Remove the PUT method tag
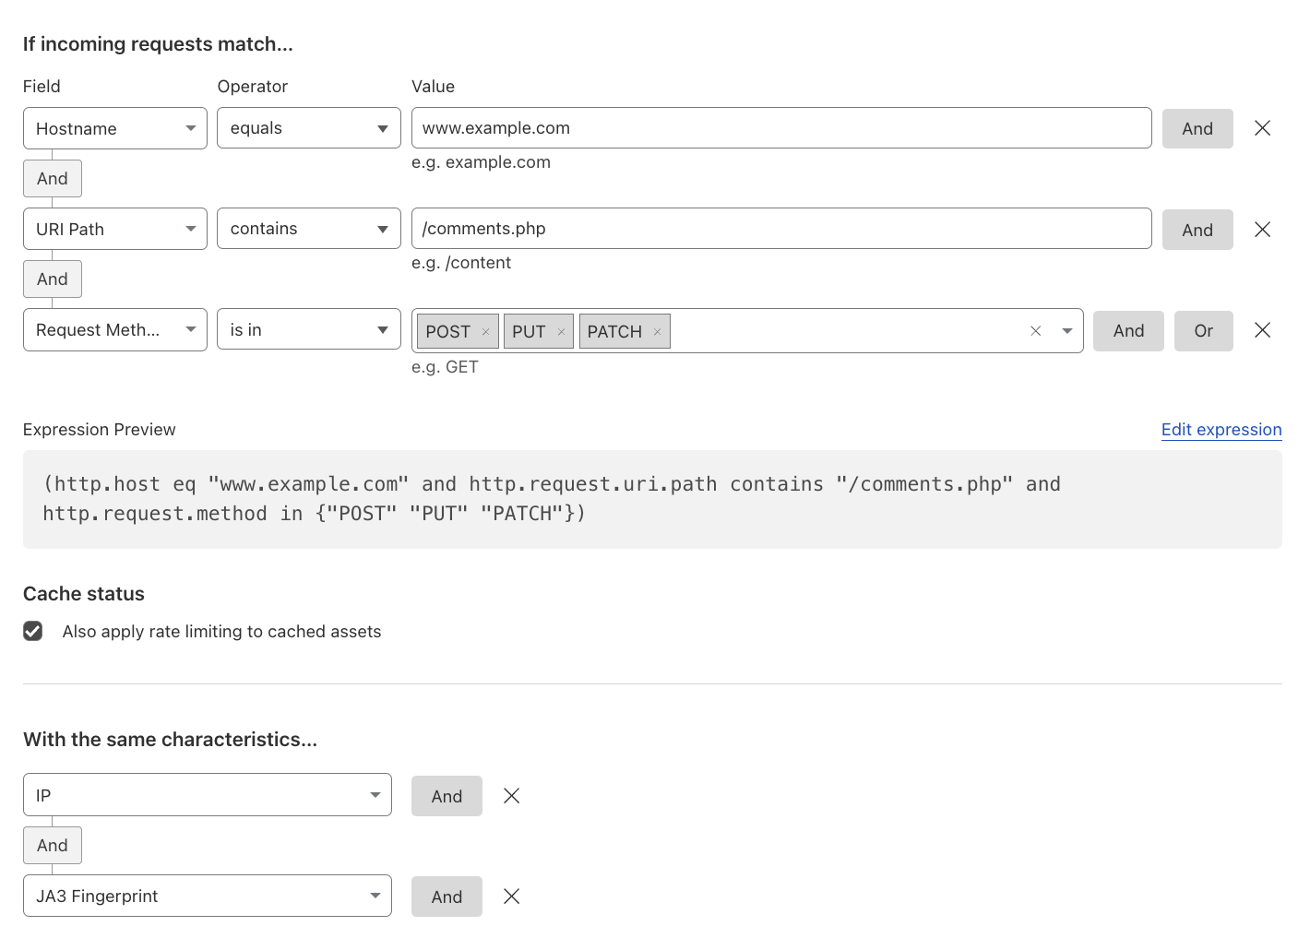 click(x=561, y=332)
